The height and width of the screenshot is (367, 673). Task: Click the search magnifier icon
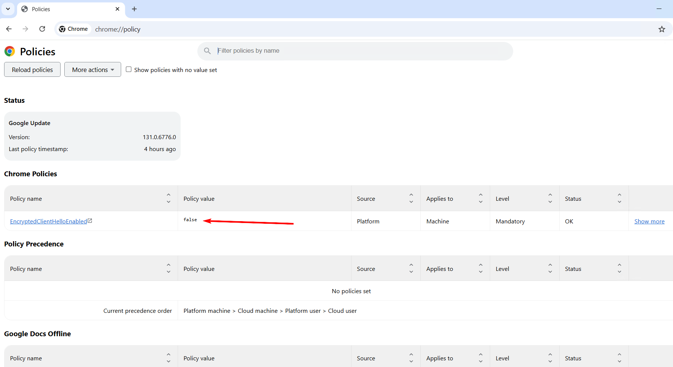pyautogui.click(x=207, y=51)
